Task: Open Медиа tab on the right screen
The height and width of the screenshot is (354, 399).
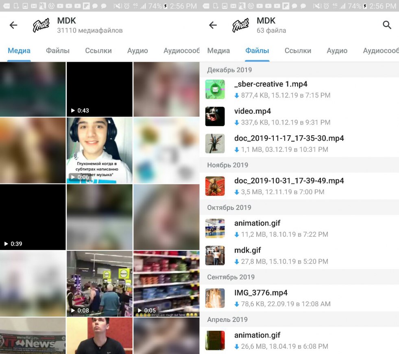Action: point(218,51)
